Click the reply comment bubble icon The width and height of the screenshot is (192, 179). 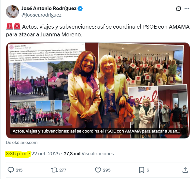pos(11,170)
